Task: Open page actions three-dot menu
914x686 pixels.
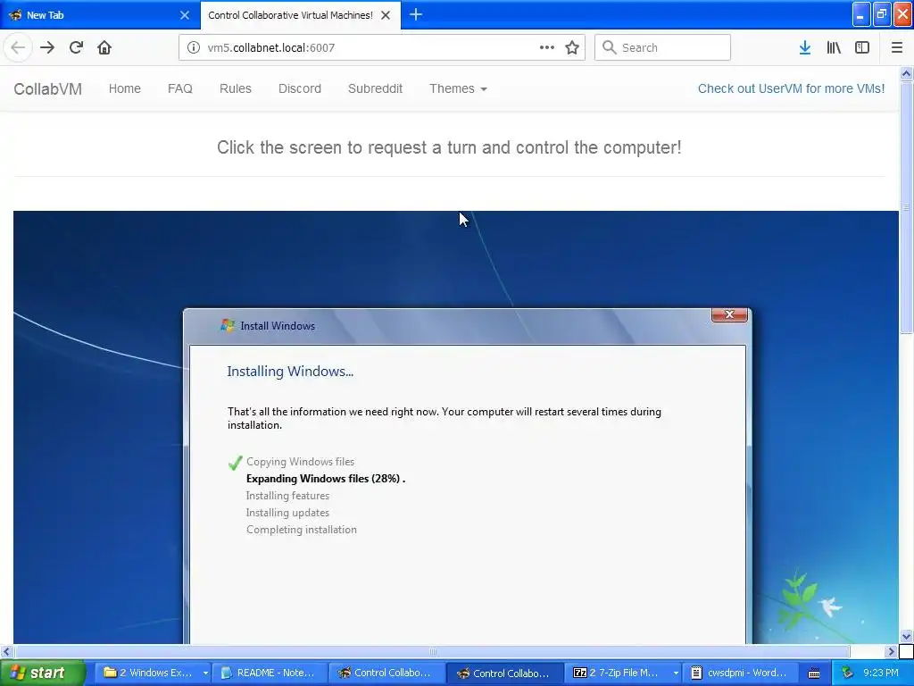Action: pos(547,47)
